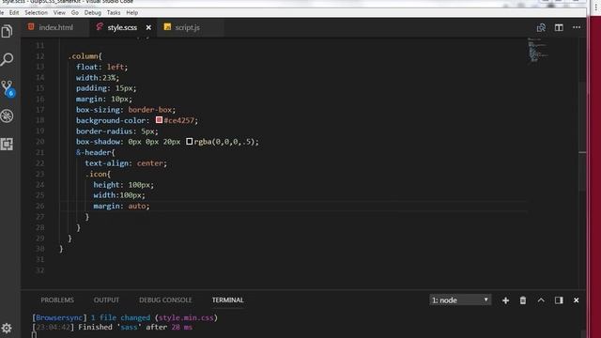Screen dimensions: 601x338
Task: Open color picker for #ce4257 swatch
Action: coord(159,120)
